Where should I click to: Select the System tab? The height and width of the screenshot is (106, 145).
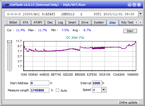(99, 22)
